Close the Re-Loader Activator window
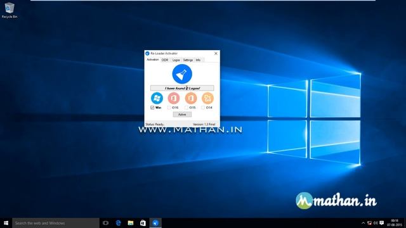The height and width of the screenshot is (228, 406). coord(216,53)
